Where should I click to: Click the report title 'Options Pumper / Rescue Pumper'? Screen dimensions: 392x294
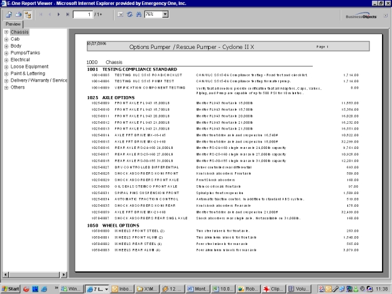(192, 47)
